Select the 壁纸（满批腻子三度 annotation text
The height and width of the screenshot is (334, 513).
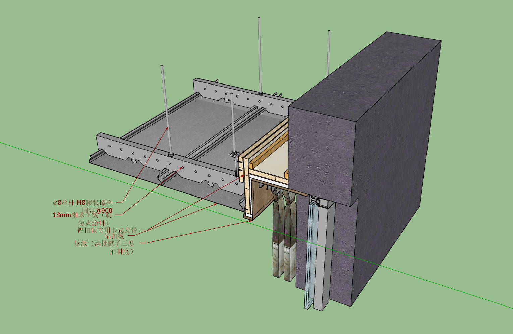(x=104, y=243)
